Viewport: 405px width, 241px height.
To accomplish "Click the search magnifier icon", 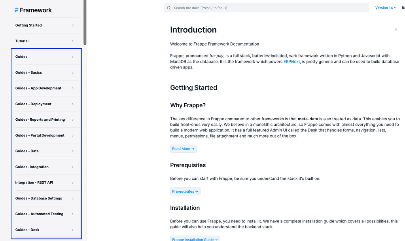I will click(x=168, y=8).
